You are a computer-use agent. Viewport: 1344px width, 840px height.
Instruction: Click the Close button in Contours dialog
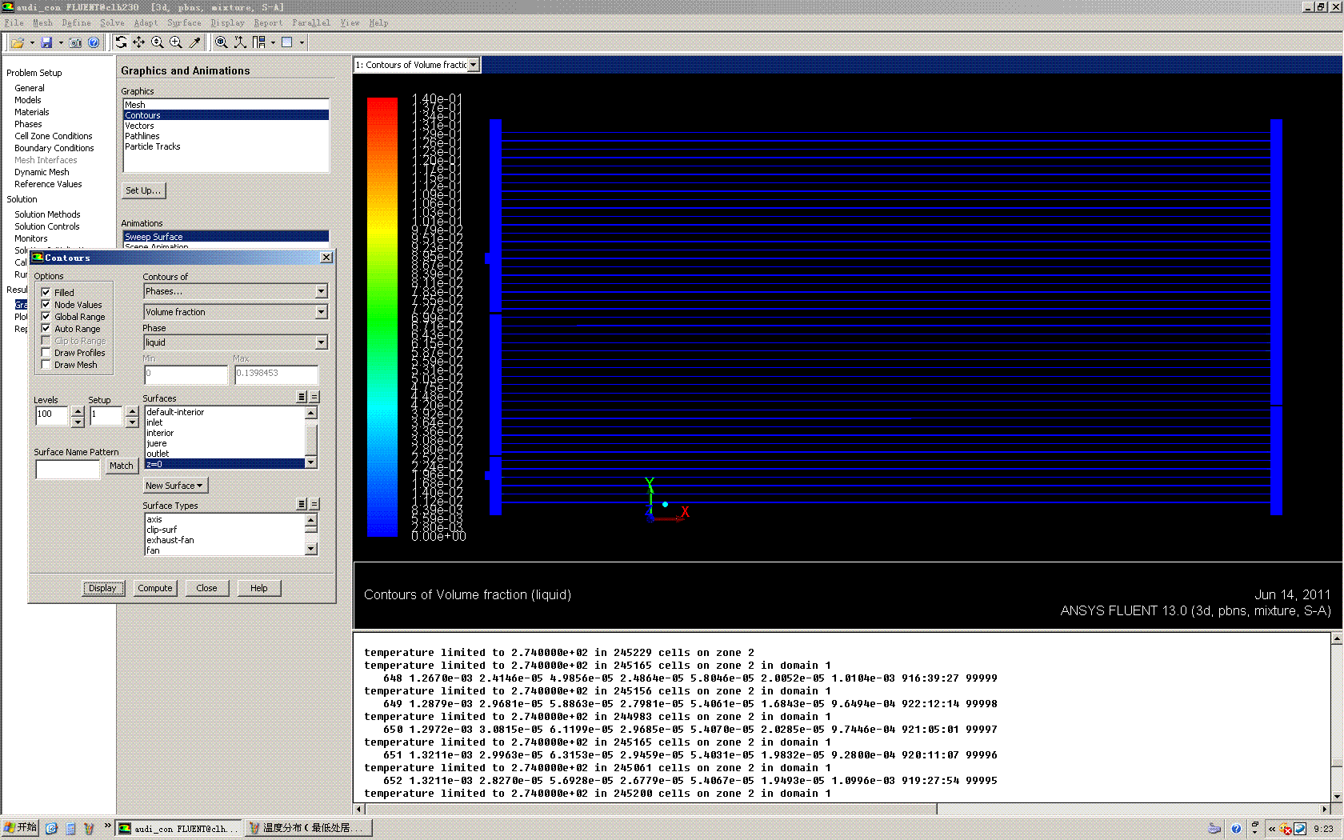pos(206,588)
